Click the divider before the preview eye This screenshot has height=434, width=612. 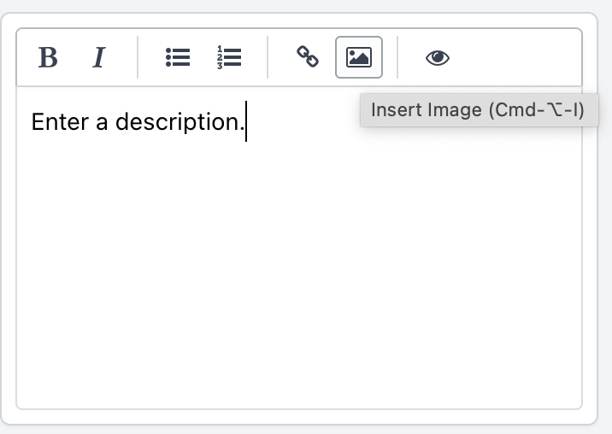397,57
